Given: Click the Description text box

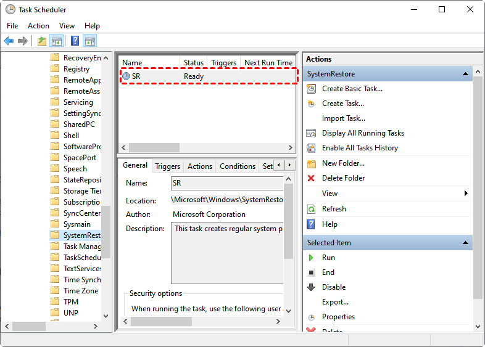Looking at the screenshot, I should [227, 253].
